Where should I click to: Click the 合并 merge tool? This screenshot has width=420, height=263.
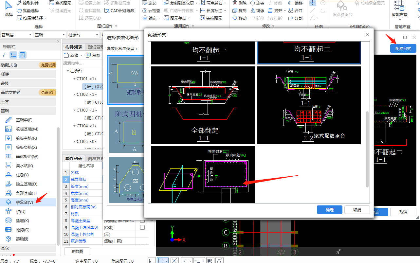296,10
